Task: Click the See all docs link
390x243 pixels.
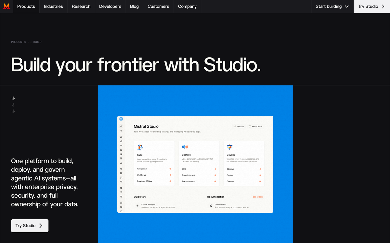Action: 258,197
